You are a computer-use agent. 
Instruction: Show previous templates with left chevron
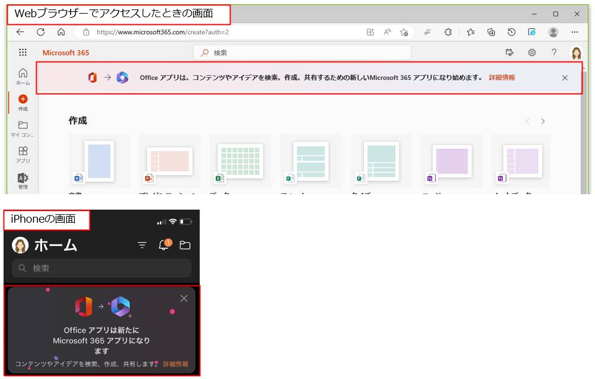527,121
